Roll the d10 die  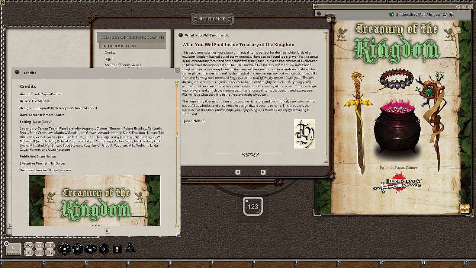click(91, 249)
